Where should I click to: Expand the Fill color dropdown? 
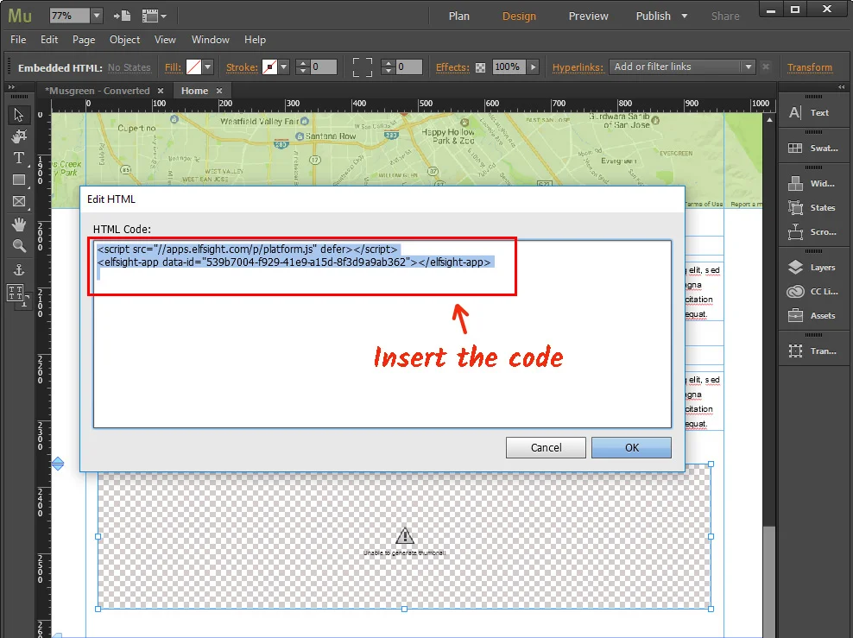coord(208,66)
